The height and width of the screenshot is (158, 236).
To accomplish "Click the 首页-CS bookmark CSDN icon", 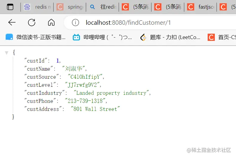I will [211, 37].
